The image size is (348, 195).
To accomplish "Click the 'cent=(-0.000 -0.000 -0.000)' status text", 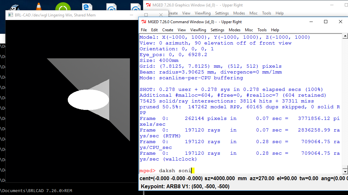I will pos(171,178).
